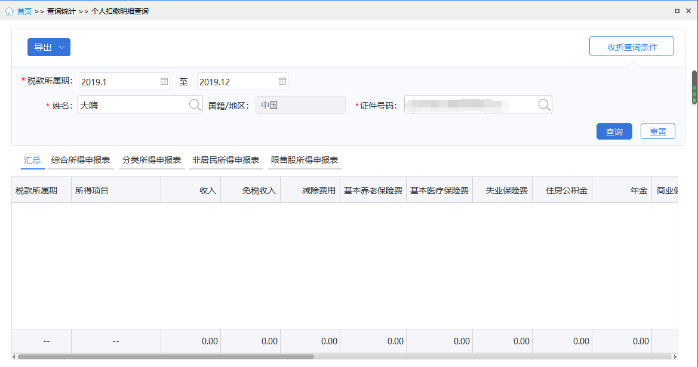Click the window restore icon
The image size is (698, 367).
click(x=677, y=11)
